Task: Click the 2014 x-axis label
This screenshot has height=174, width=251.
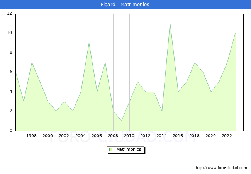Action: pyautogui.click(x=162, y=136)
